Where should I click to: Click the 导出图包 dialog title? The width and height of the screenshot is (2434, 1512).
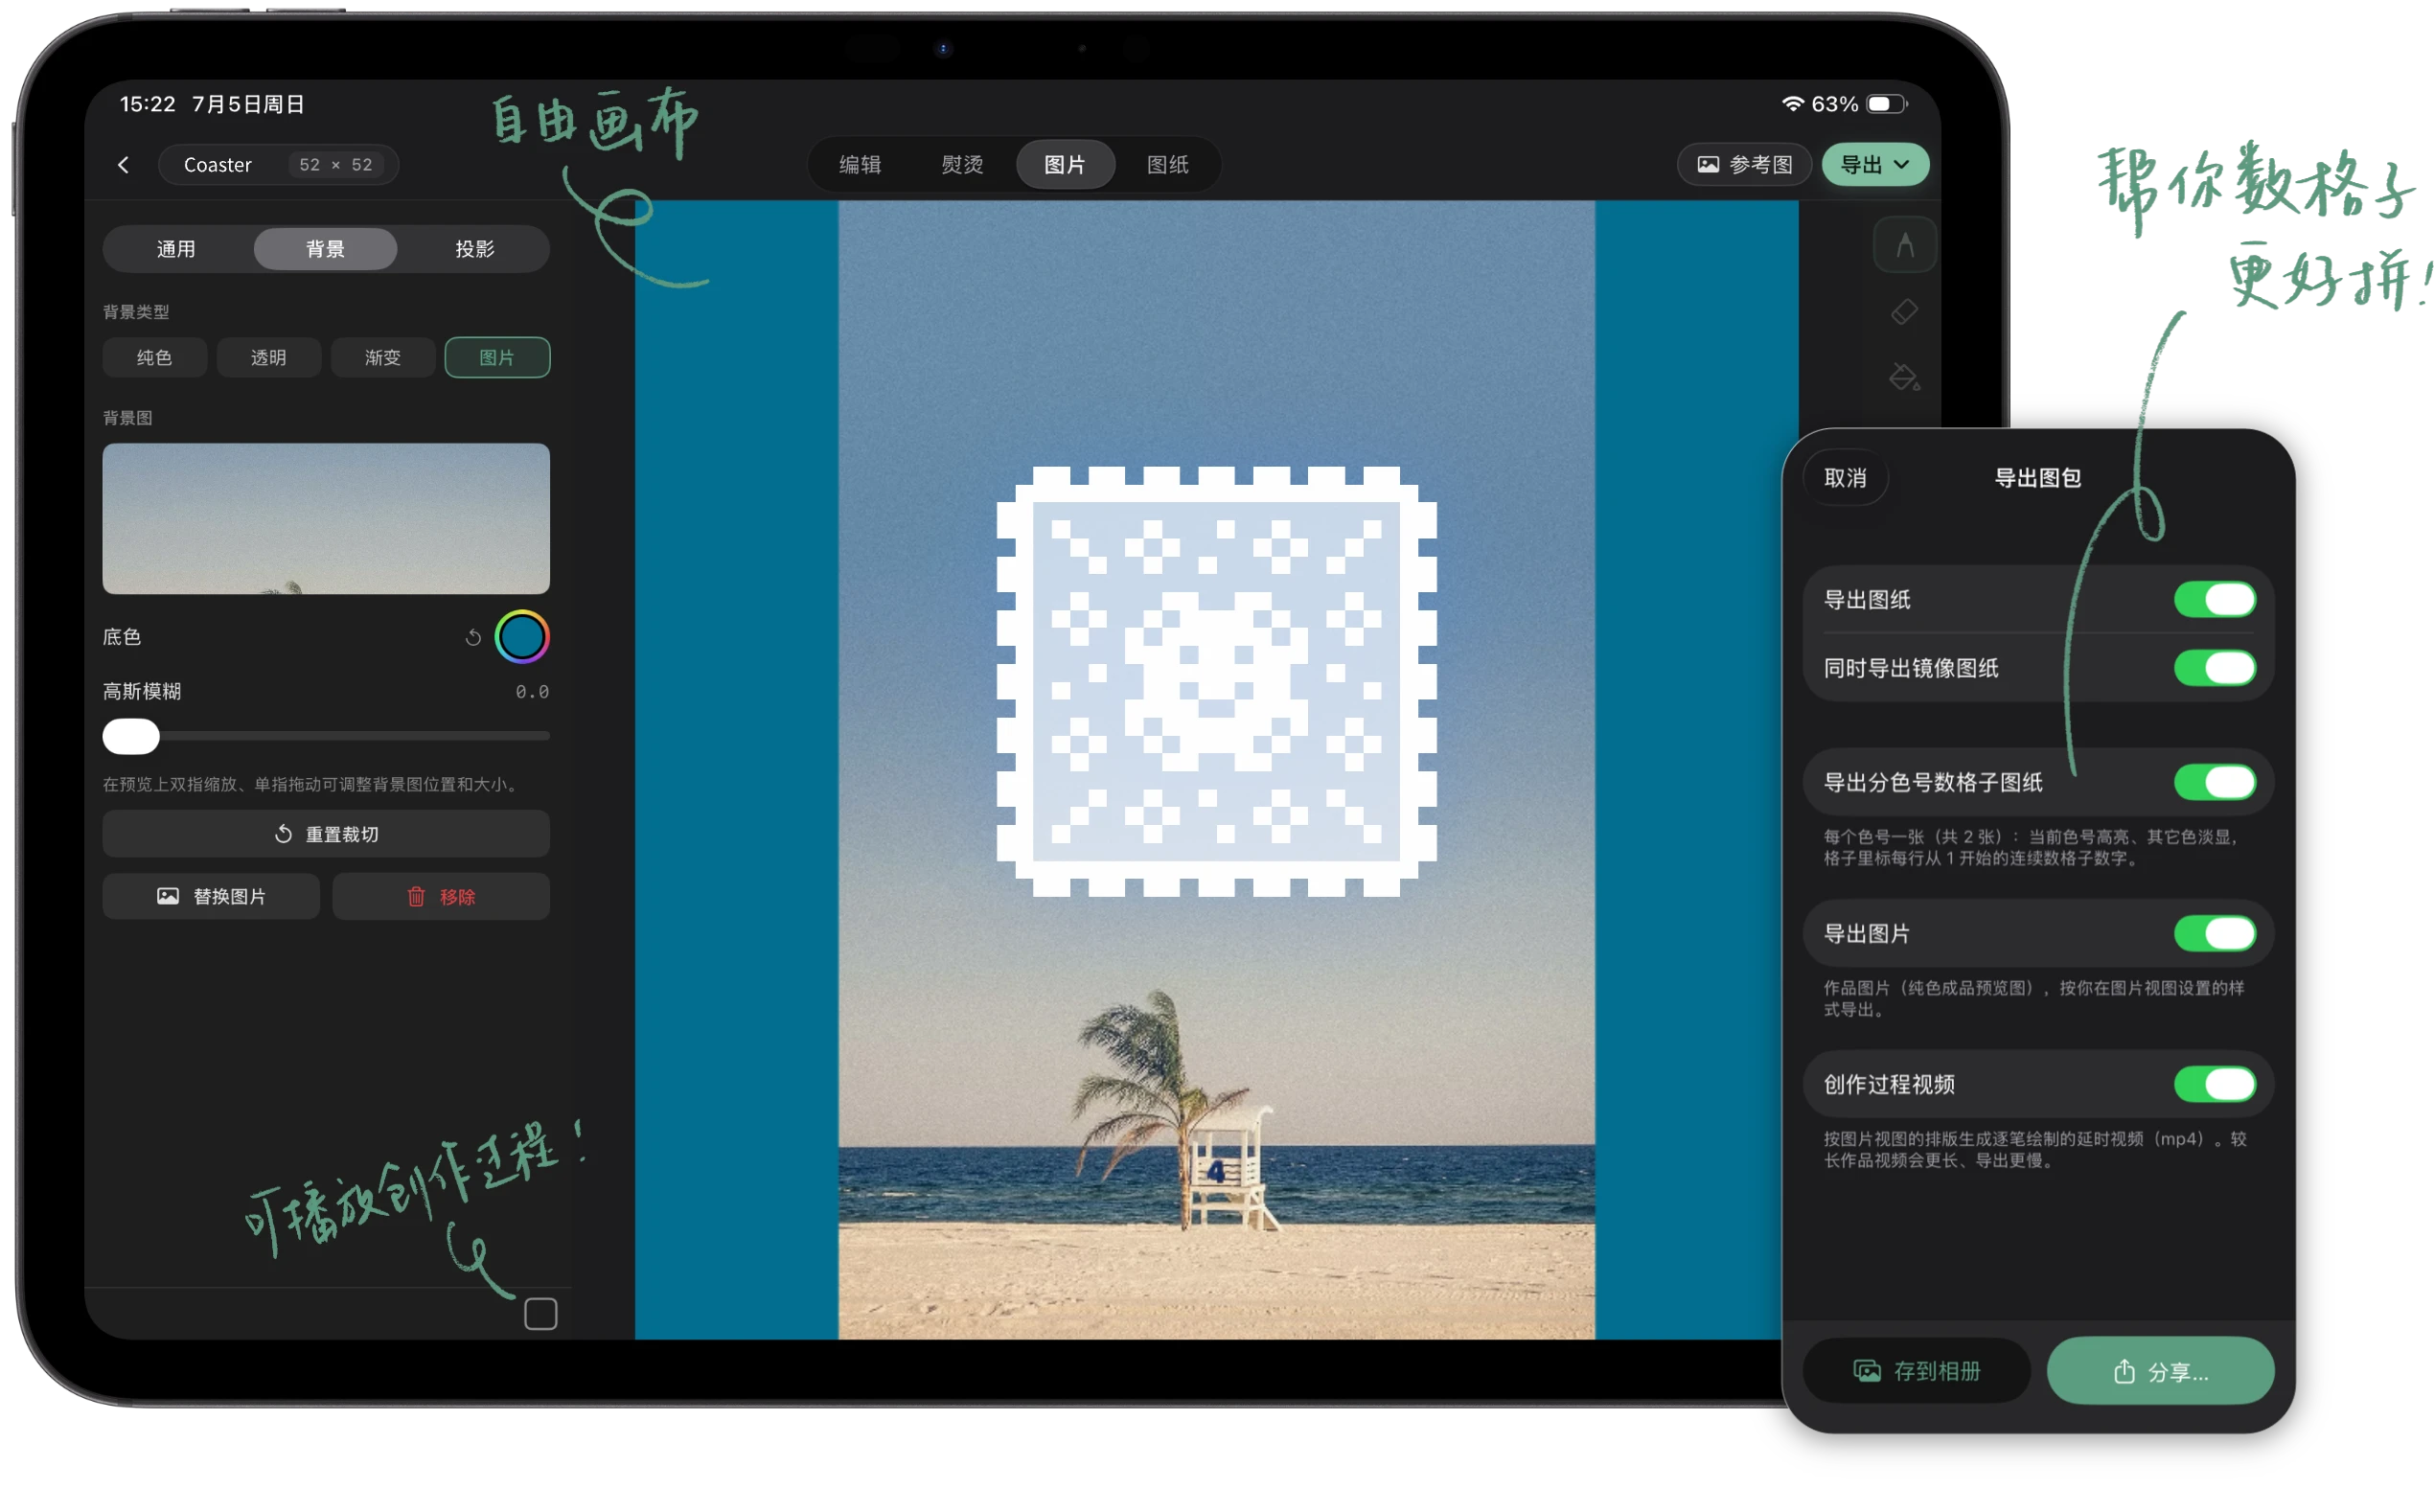click(2037, 478)
